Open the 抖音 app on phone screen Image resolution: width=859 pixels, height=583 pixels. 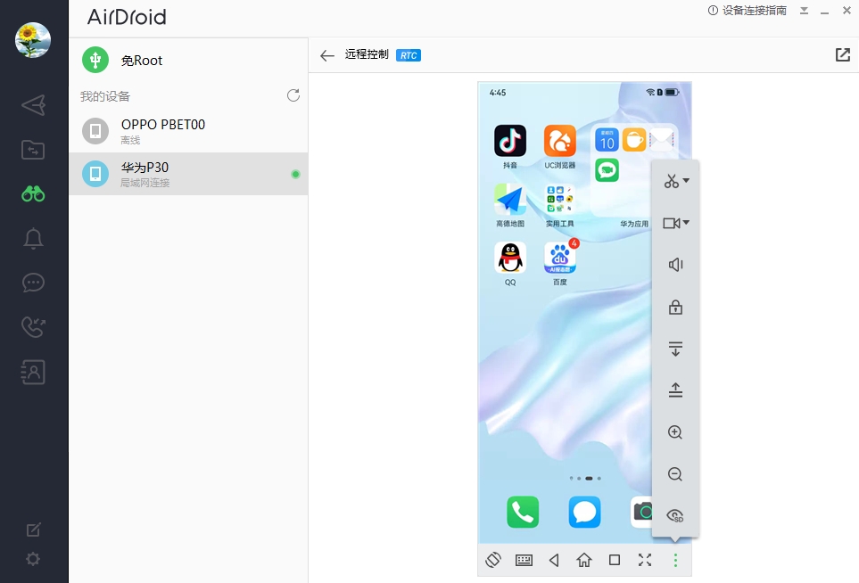coord(510,141)
